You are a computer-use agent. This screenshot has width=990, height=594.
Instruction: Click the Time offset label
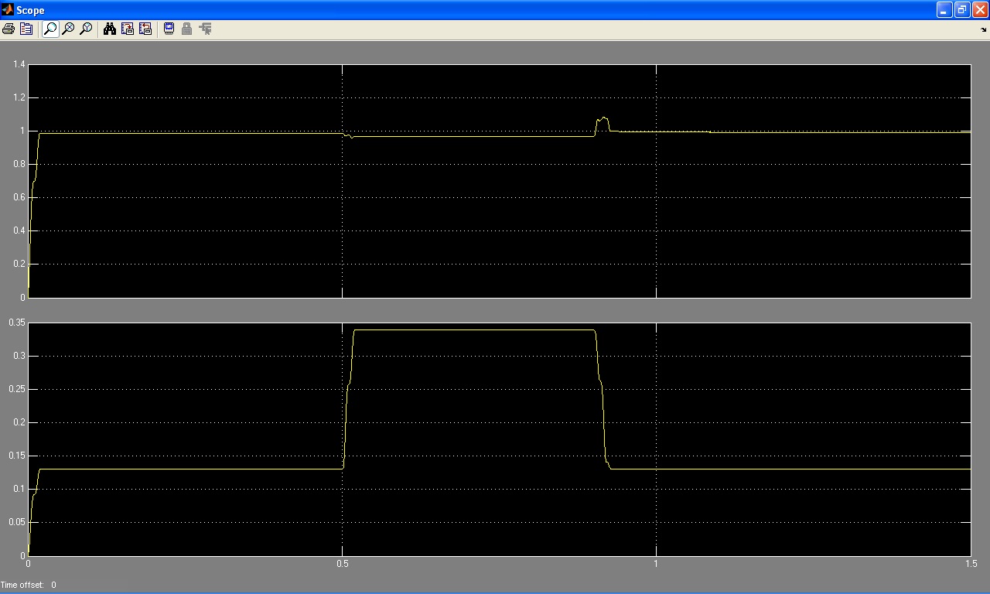(x=22, y=585)
